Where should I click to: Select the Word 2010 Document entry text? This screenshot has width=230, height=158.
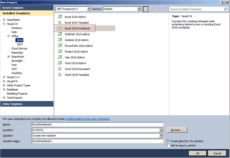pyautogui.click(x=77, y=69)
